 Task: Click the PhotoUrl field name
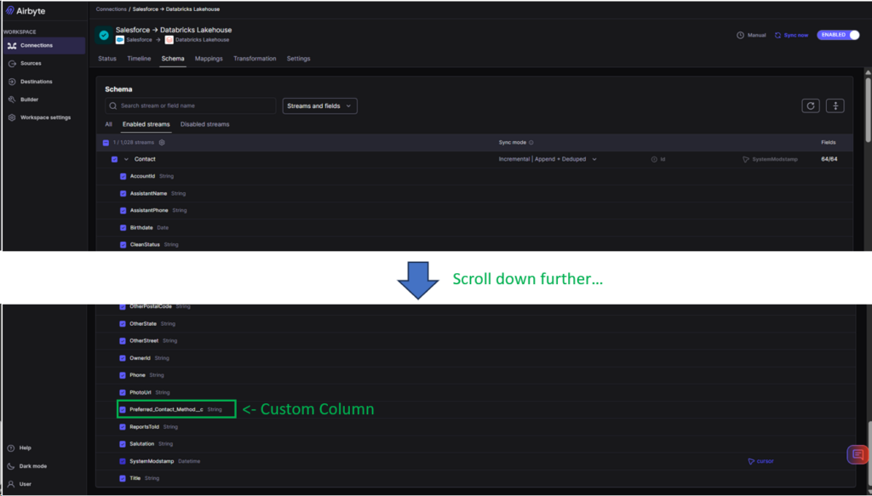(141, 393)
